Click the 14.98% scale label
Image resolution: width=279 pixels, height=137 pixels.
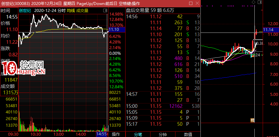point(116,14)
